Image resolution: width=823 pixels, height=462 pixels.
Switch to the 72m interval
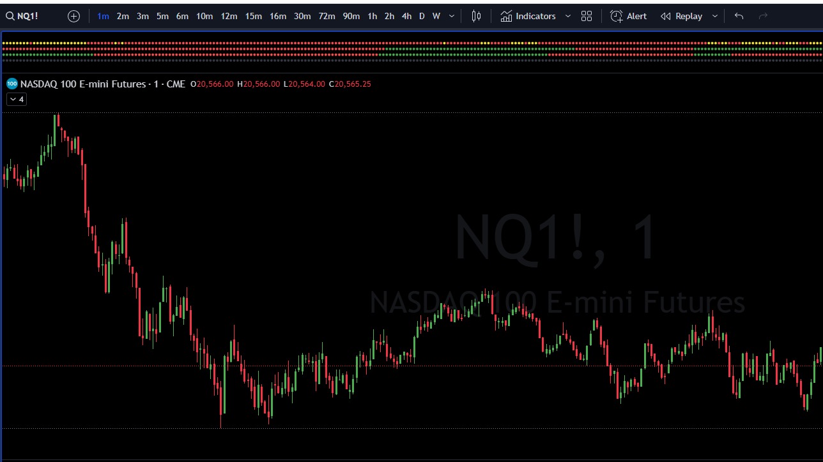click(x=327, y=16)
